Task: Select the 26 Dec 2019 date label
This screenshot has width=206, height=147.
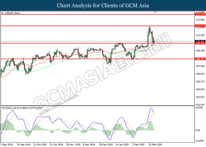Action: (106, 145)
